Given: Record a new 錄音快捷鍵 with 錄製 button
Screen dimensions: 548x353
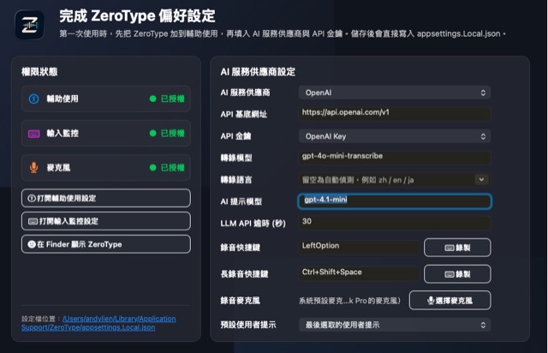Looking at the screenshot, I should pyautogui.click(x=457, y=248).
